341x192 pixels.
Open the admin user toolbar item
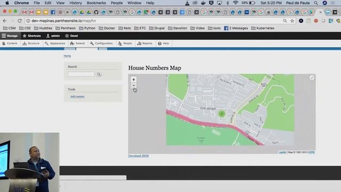coord(53,36)
